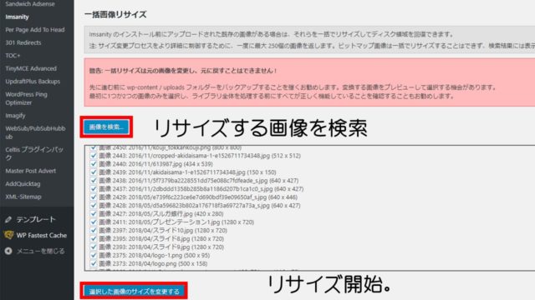Open the TOC+ settings
535x300 pixels.
pos(13,56)
